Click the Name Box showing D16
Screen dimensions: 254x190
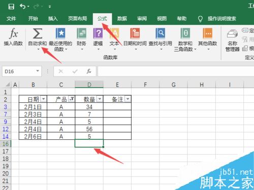[x=19, y=71]
